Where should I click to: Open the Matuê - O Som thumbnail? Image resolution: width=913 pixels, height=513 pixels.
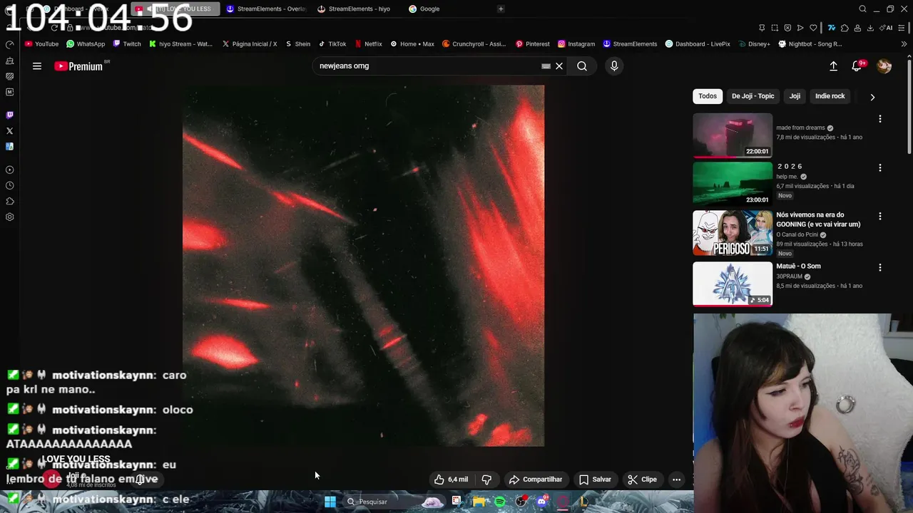click(733, 284)
